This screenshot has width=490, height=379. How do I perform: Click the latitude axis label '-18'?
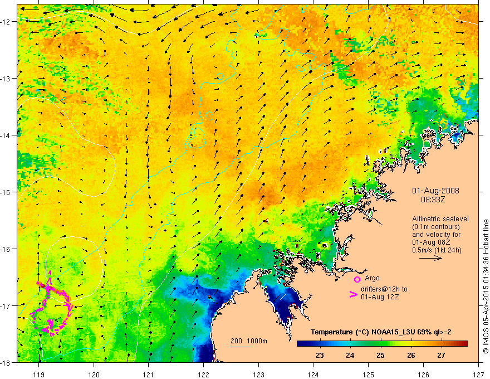tap(6, 362)
